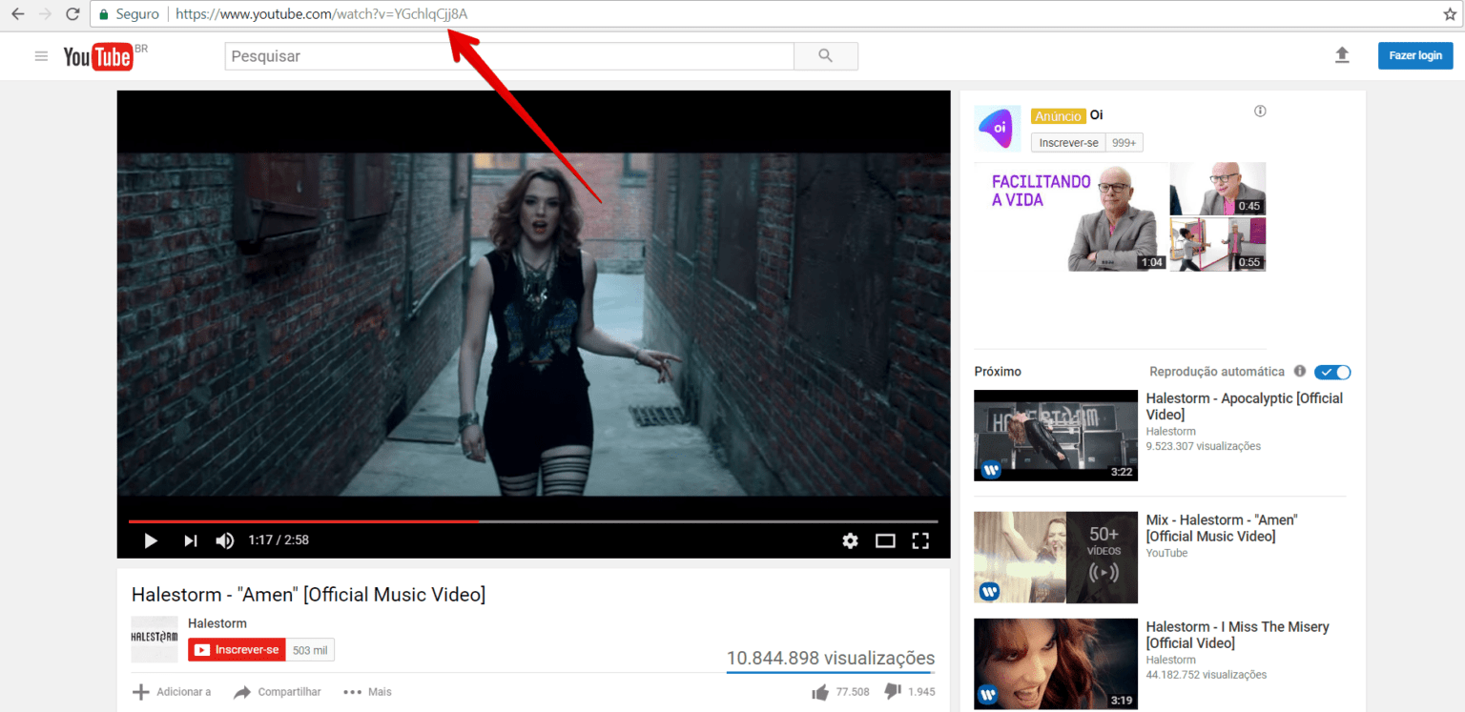
Task: Open the Facilitando a Vida ad thumbnail
Action: point(1071,217)
